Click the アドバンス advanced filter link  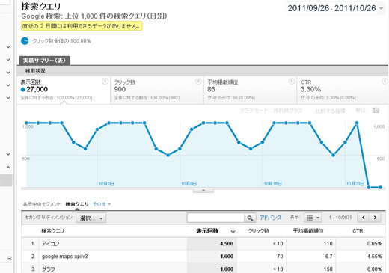coord(270,218)
